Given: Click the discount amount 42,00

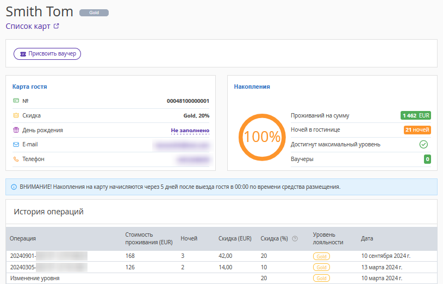Looking at the screenshot, I should tap(226, 256).
